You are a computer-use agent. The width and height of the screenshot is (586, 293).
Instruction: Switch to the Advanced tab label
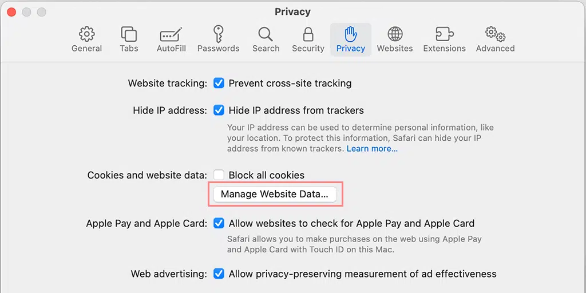tap(495, 49)
